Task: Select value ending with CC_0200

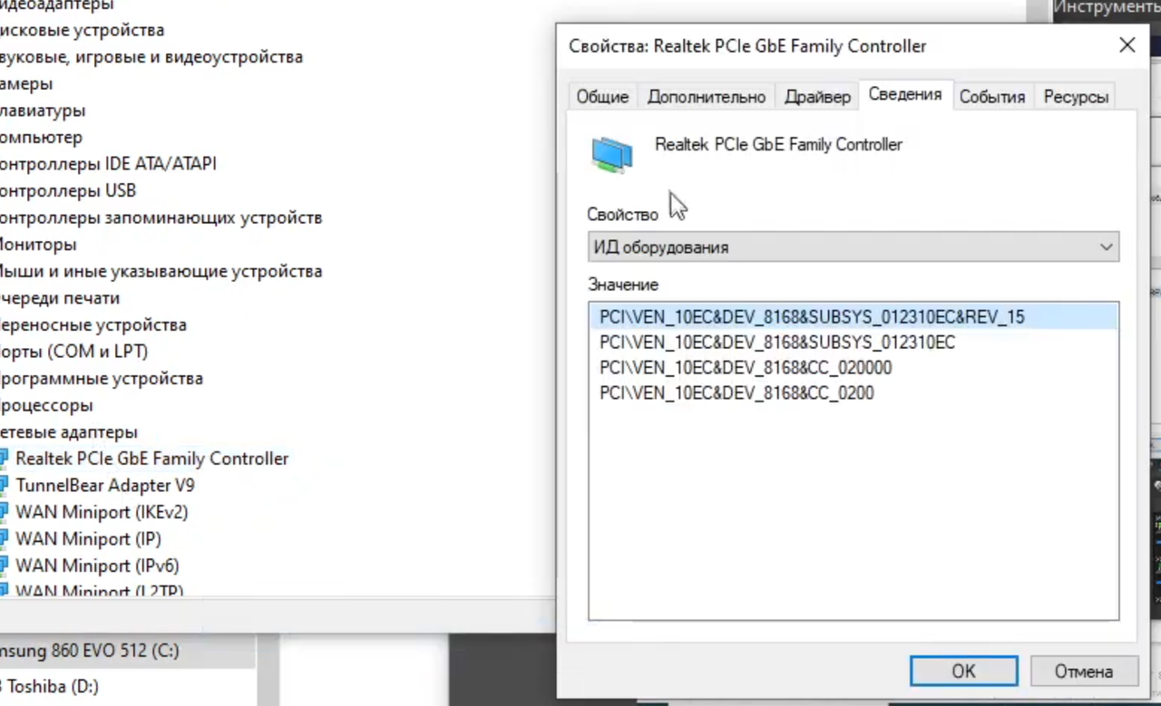Action: 737,393
